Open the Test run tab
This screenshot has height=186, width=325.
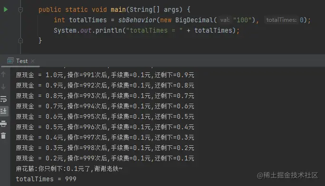click(x=22, y=61)
